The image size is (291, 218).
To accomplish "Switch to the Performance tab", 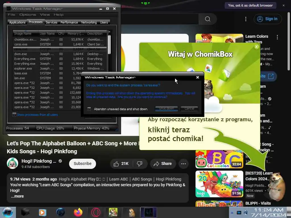I will 69,22.
